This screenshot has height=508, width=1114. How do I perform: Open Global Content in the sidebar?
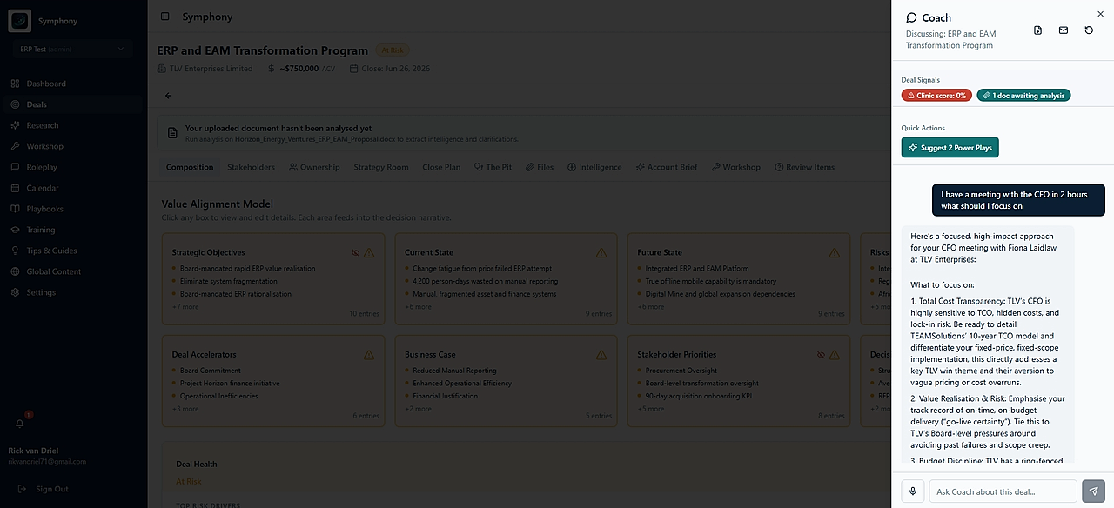53,271
